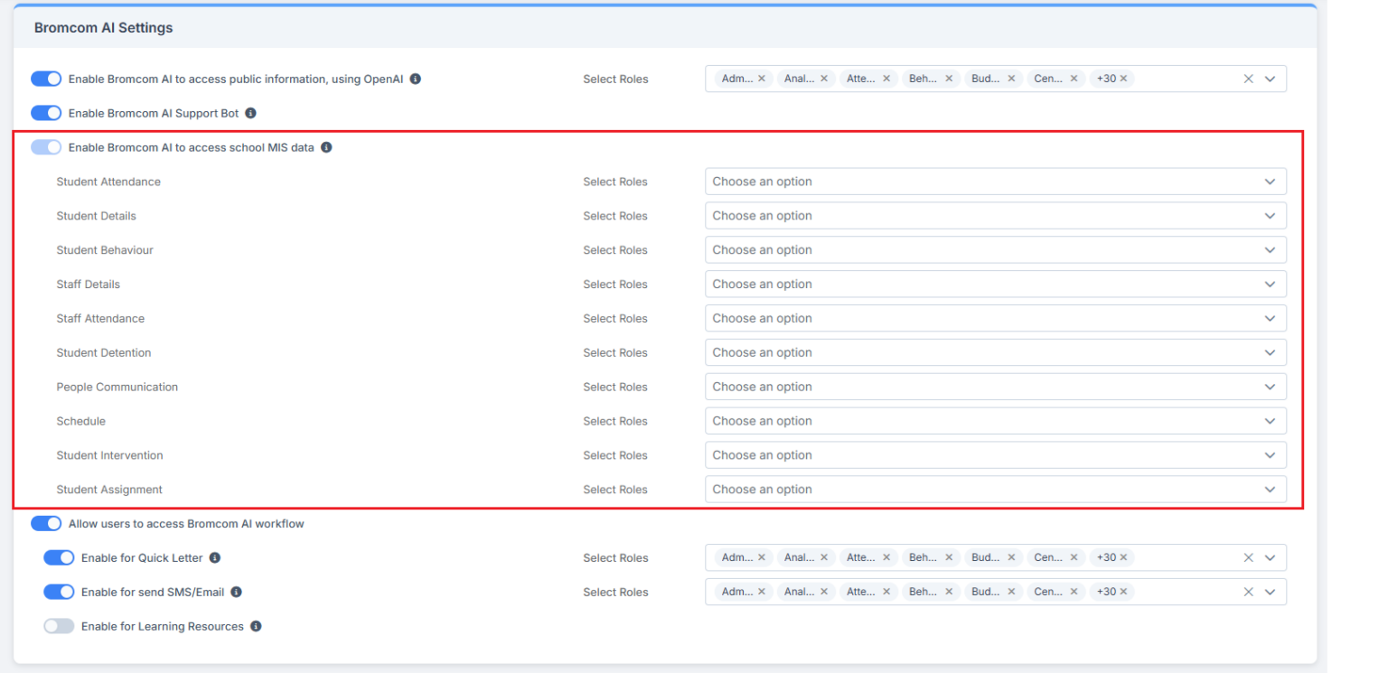Click info icon next to Support Bot
The image size is (1388, 673).
point(251,114)
